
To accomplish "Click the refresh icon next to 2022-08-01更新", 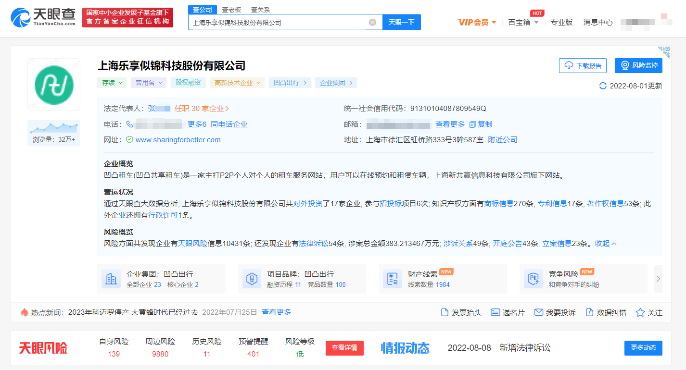I will [x=603, y=86].
